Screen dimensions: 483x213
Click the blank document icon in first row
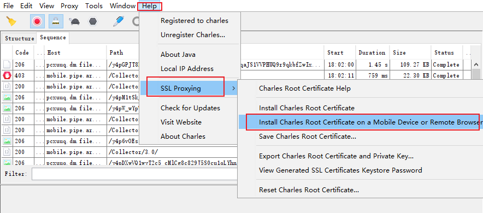point(7,64)
